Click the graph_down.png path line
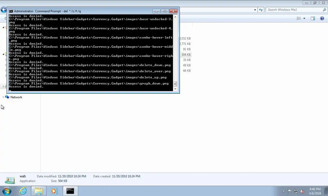Viewport: 328px width, 196px height. click(x=89, y=83)
